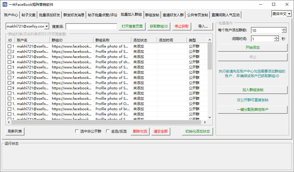This screenshot has width=294, height=172.
Task: Click the 群组ID column header
Action: [x=72, y=40]
